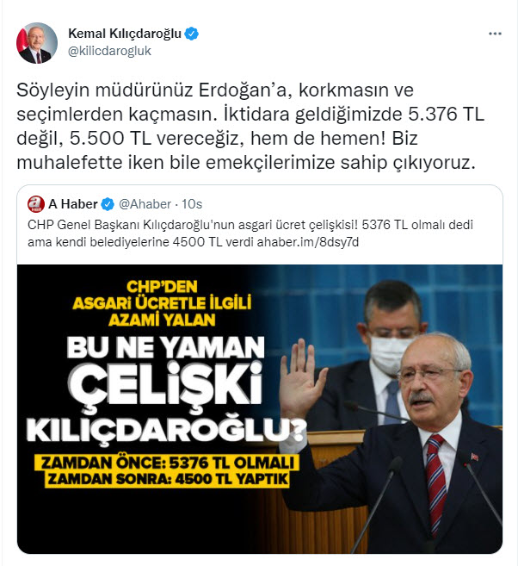The height and width of the screenshot is (566, 518).
Task: Visit the @kilicdarogluk handle
Action: pyautogui.click(x=109, y=51)
